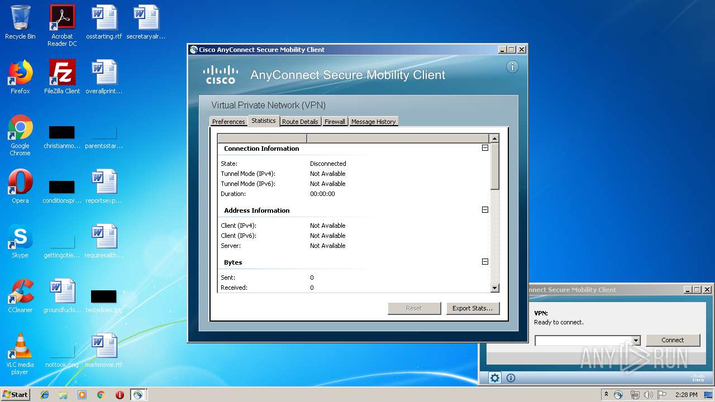The width and height of the screenshot is (715, 402).
Task: Launch Firefox from the desktop
Action: coord(20,77)
